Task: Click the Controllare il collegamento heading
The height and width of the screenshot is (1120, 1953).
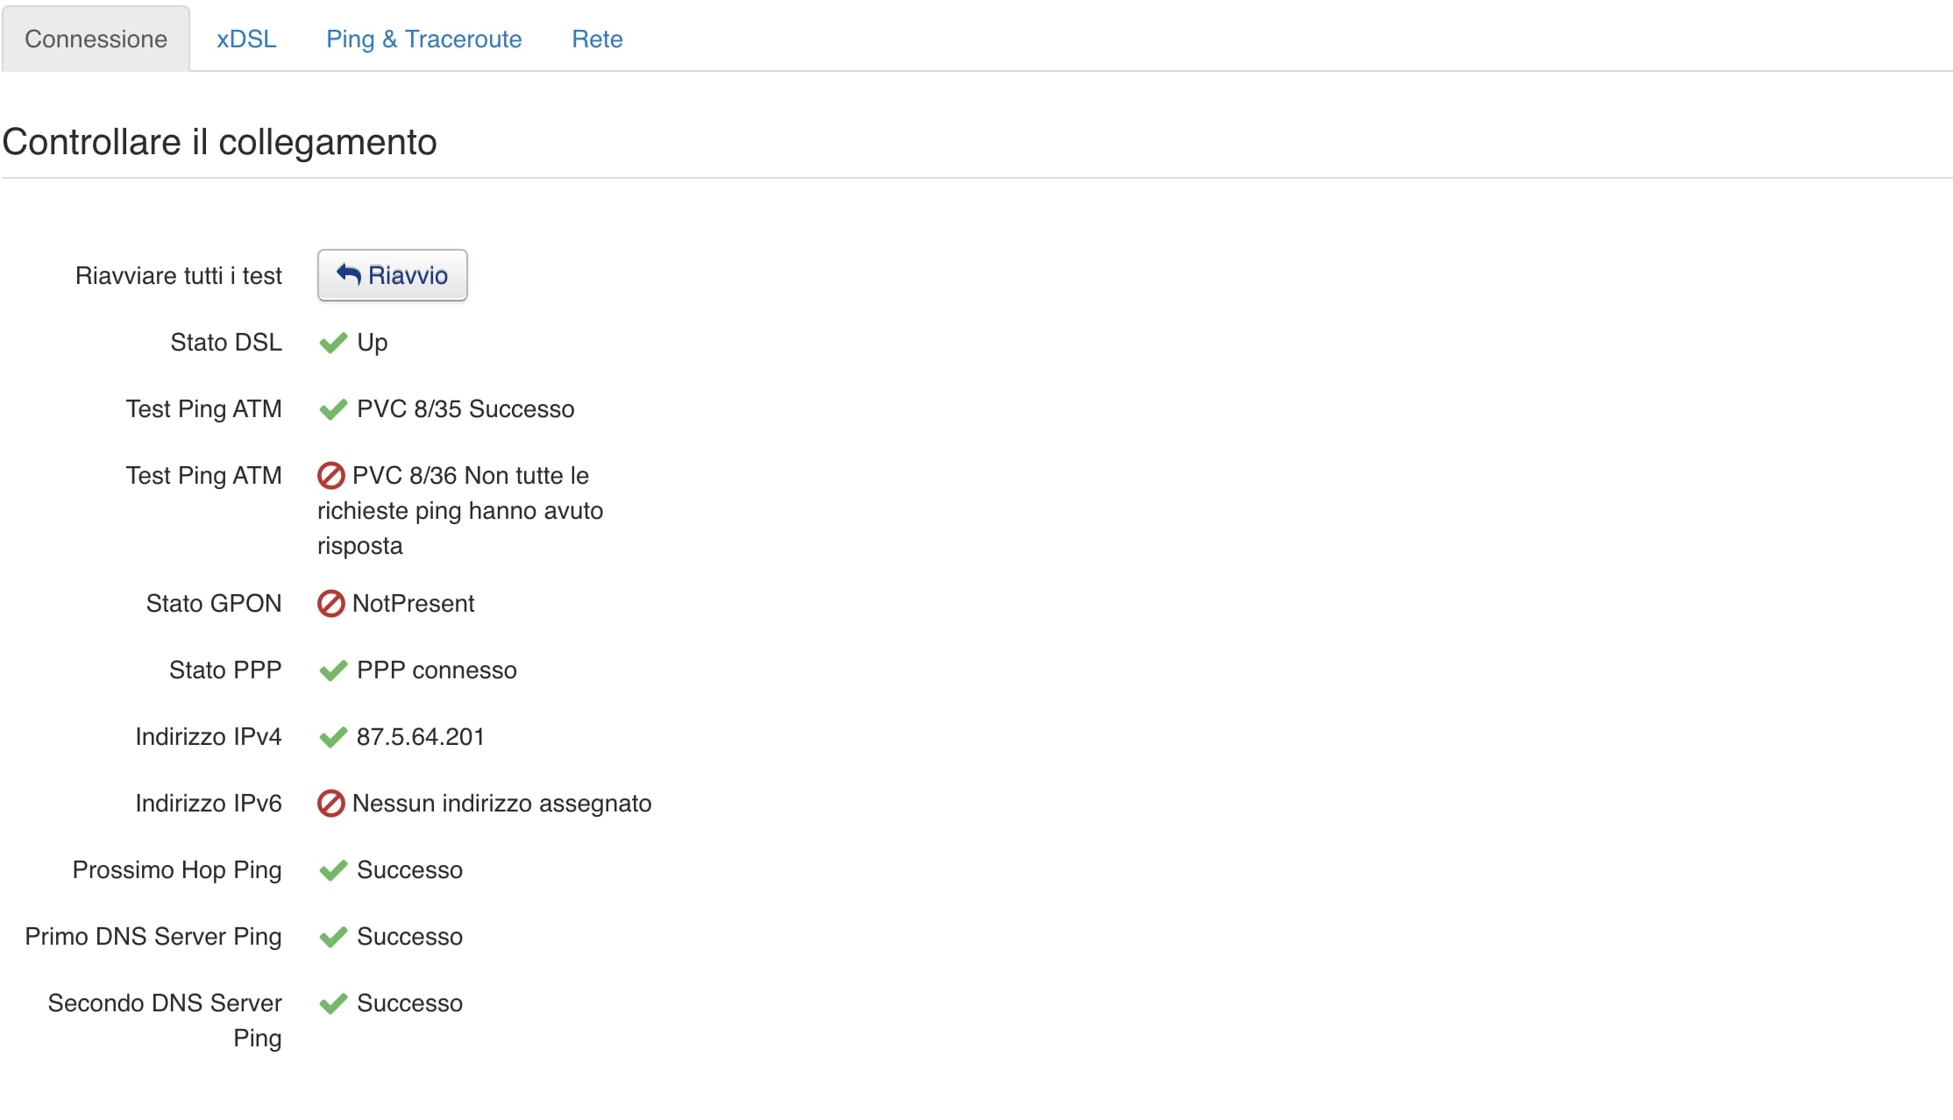Action: [219, 142]
